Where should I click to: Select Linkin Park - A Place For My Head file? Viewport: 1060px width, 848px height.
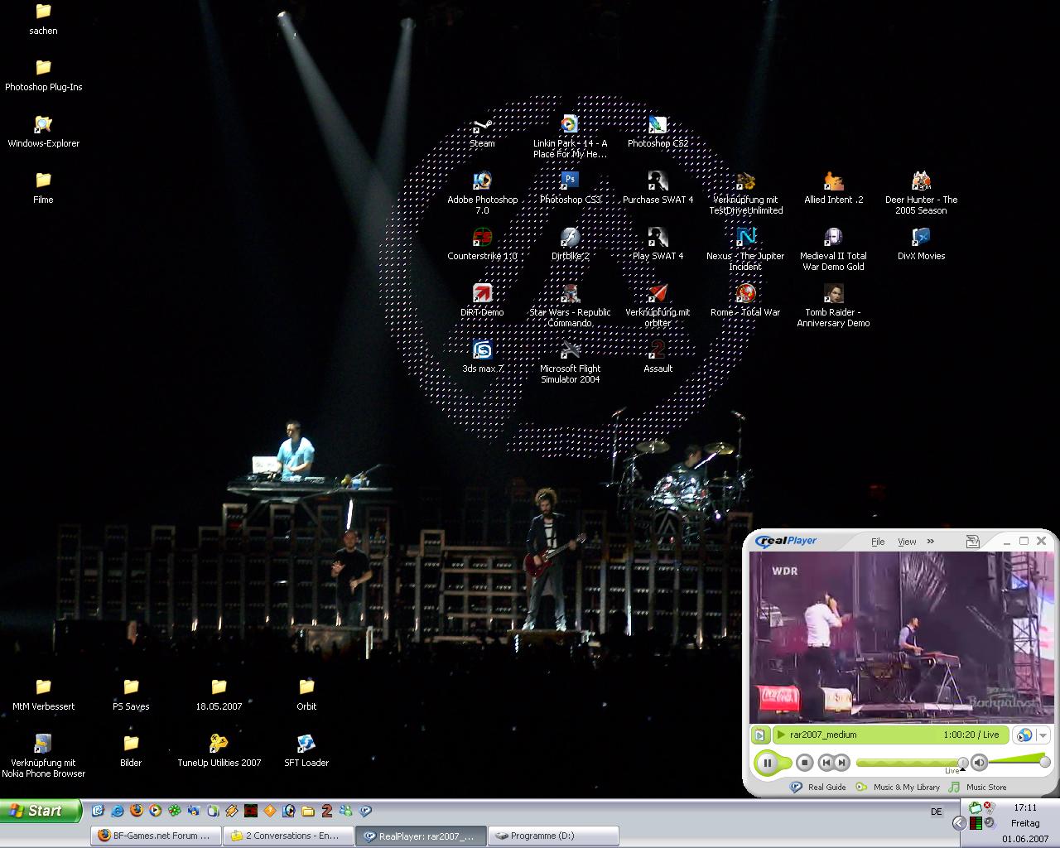pos(570,137)
